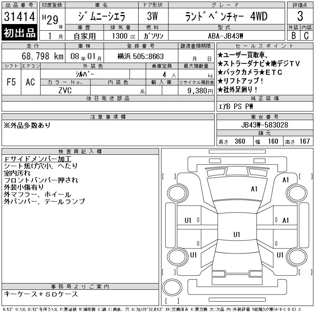Select note 外バンパー、テールランプ
Screen dimensions: 315x315
pyautogui.click(x=44, y=201)
